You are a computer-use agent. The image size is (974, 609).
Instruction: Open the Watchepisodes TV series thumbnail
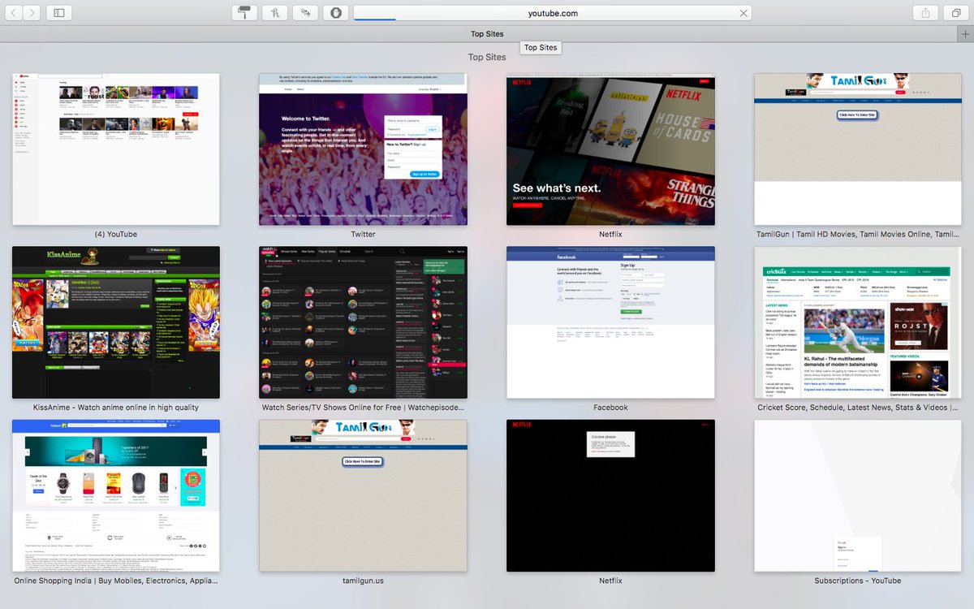coord(363,322)
